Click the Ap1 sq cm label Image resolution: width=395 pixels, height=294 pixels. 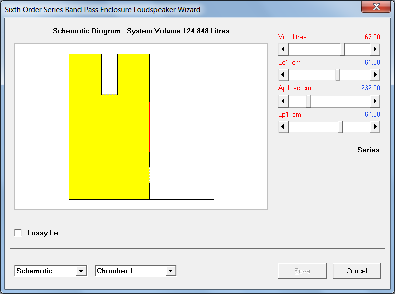[x=295, y=88]
